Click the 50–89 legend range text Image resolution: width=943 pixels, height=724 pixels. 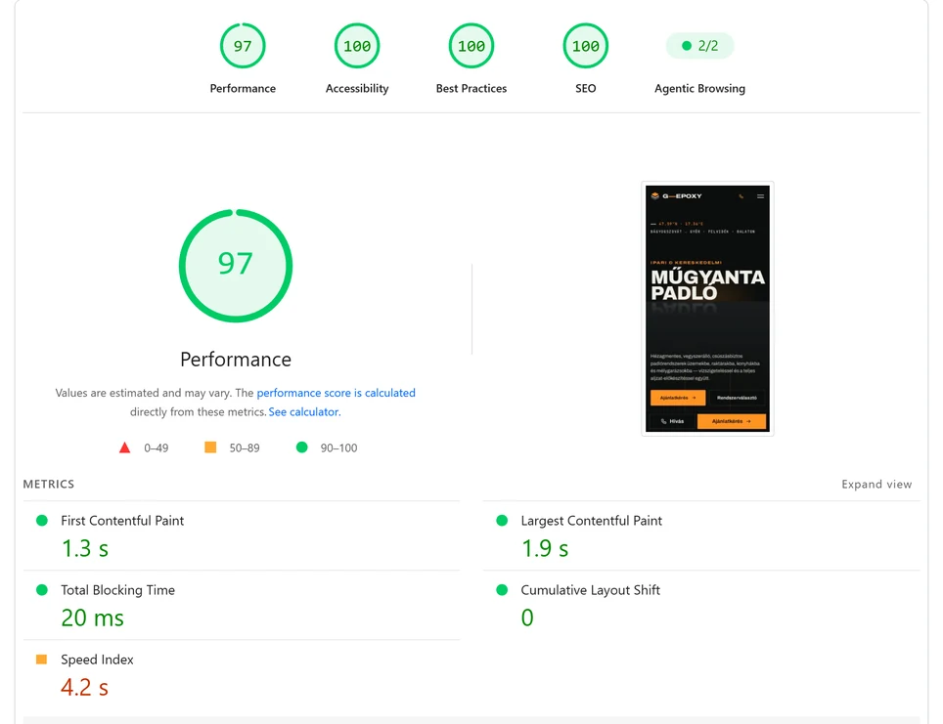245,448
